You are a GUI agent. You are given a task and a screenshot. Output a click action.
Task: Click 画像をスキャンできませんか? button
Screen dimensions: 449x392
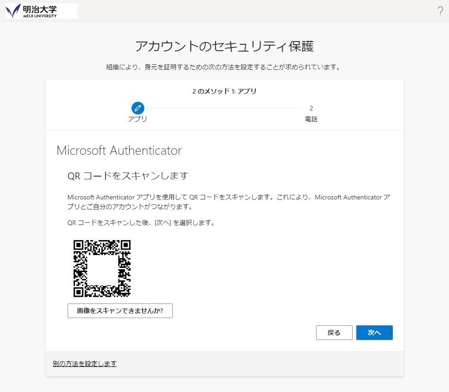click(120, 311)
